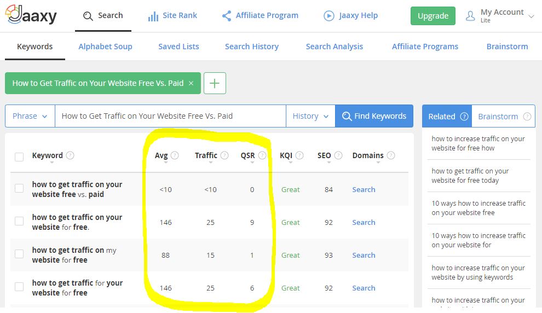The image size is (542, 313).
Task: Check the 'website free vs. paid' keyword row
Action: click(x=19, y=188)
